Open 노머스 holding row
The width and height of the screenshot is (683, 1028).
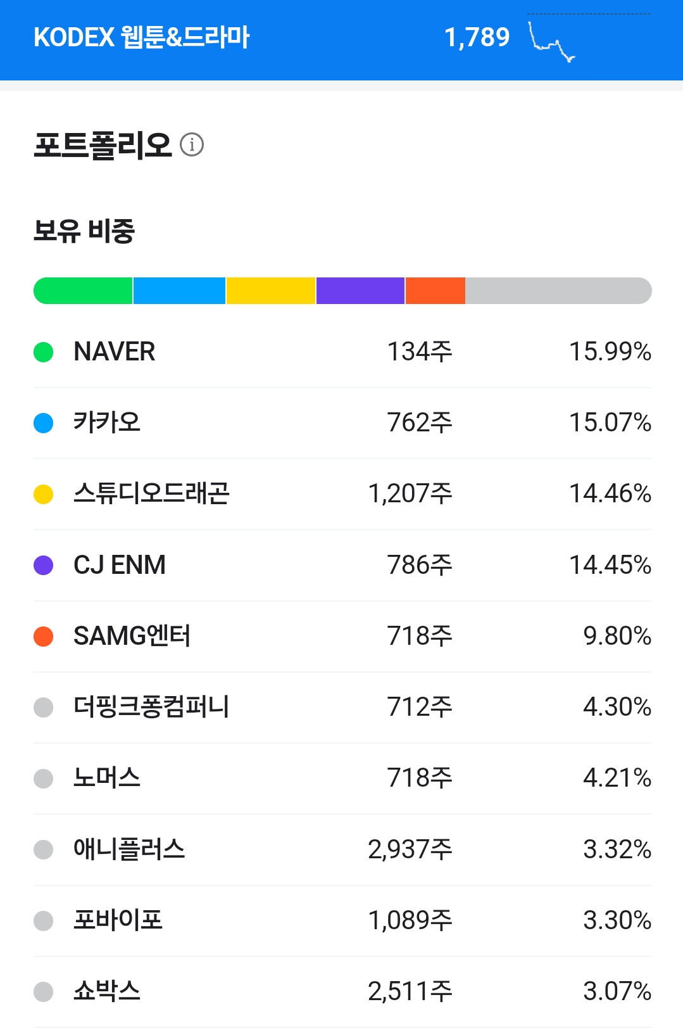click(342, 778)
